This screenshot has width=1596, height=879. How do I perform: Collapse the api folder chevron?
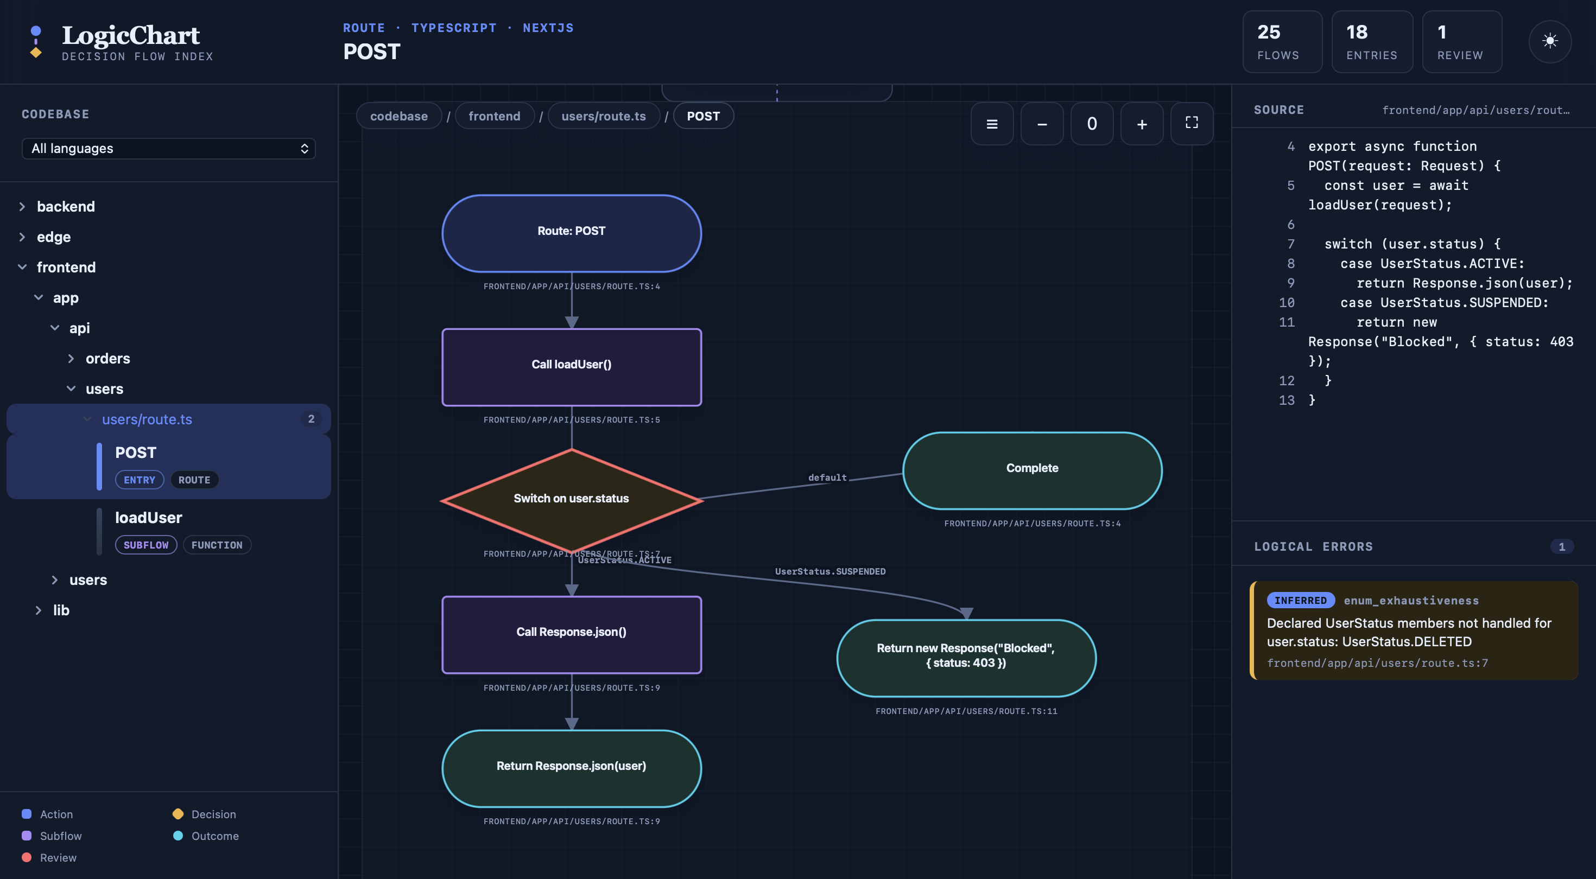[54, 328]
